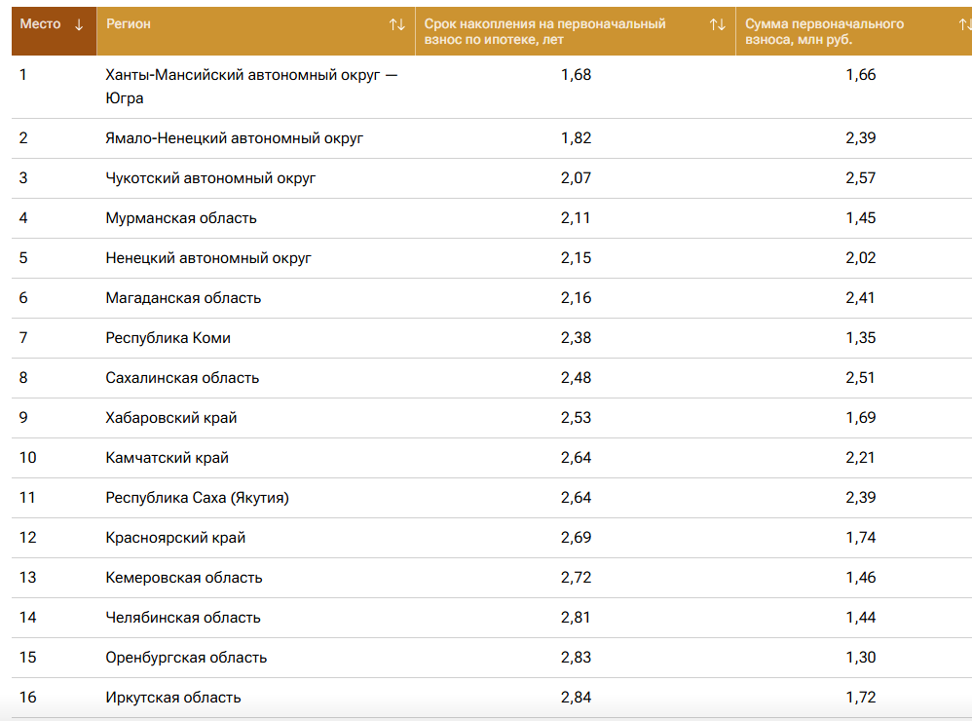Image resolution: width=972 pixels, height=721 pixels.
Task: Click Сахалинская область in the table
Action: [182, 378]
